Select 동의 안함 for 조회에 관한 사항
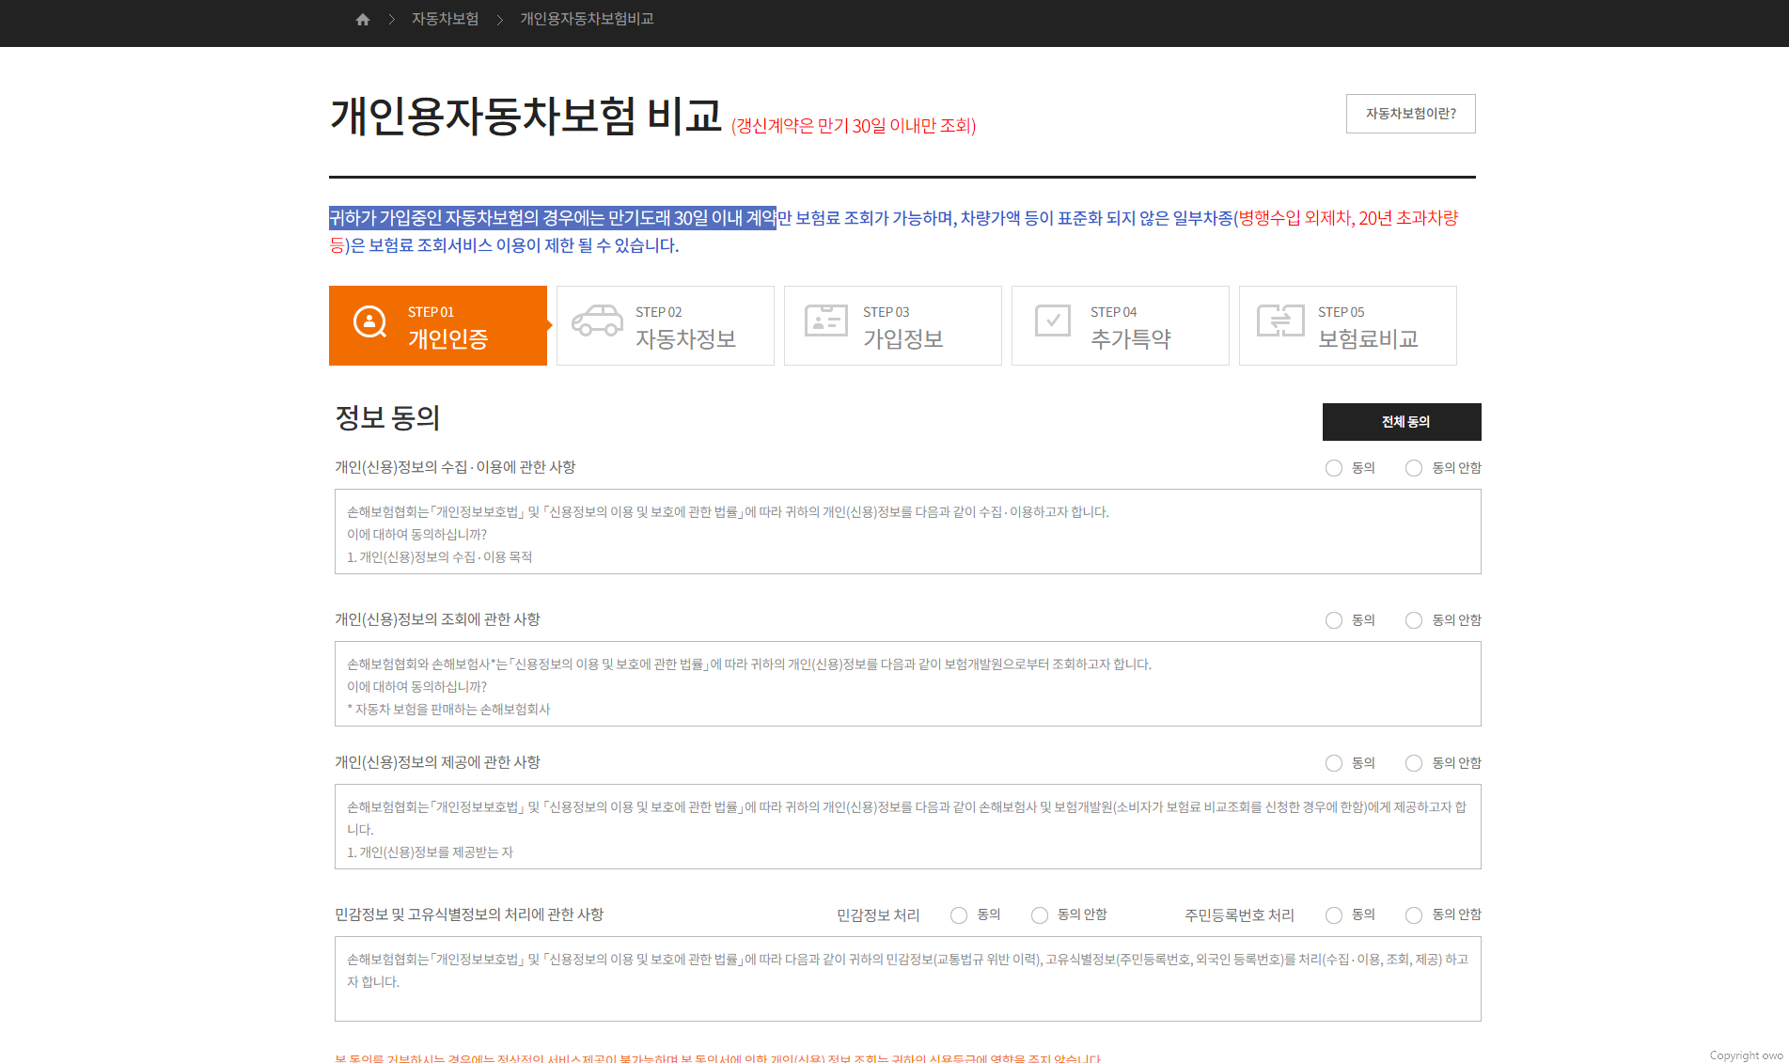This screenshot has height=1063, width=1789. 1414,620
